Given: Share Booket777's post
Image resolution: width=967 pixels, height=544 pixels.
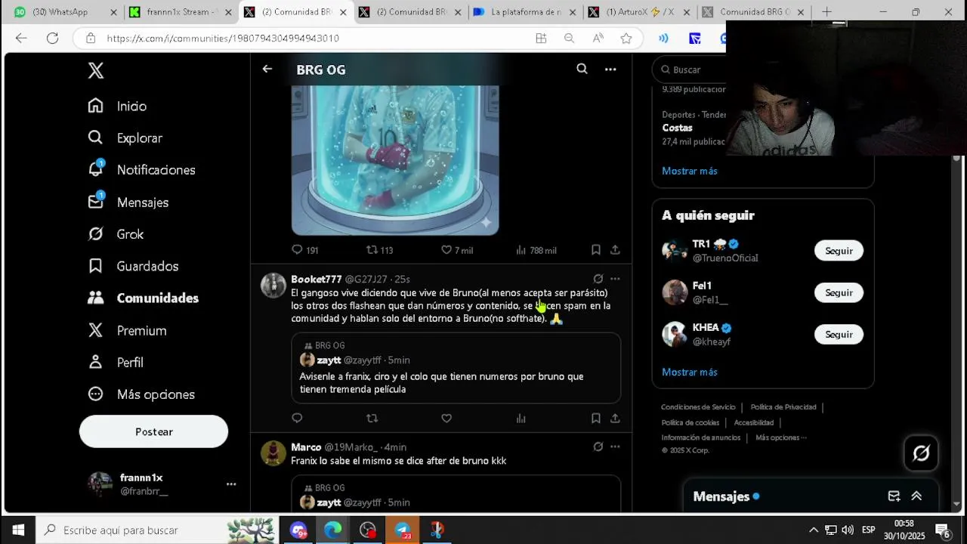Looking at the screenshot, I should [x=615, y=418].
